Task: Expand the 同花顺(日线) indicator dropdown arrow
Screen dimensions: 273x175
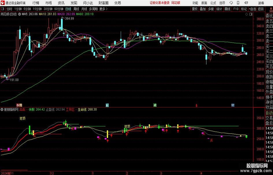Action: (x=20, y=14)
